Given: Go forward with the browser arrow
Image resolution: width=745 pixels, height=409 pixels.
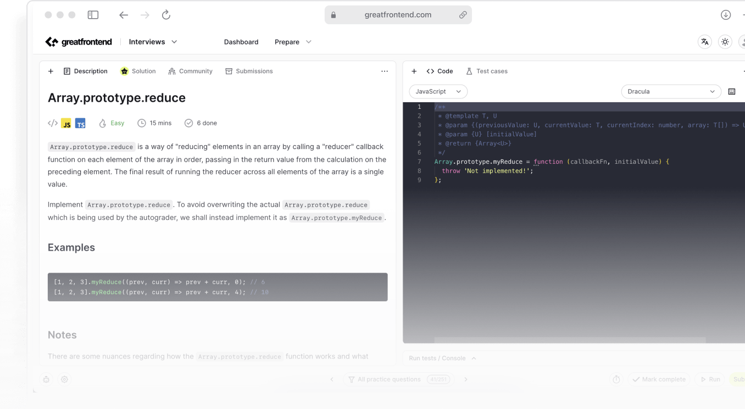Looking at the screenshot, I should (x=145, y=15).
